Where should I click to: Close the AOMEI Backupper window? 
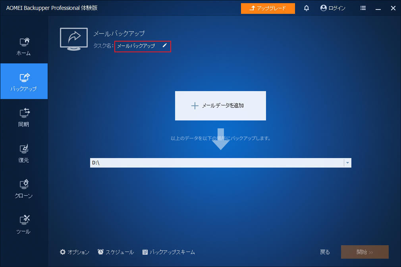click(393, 8)
